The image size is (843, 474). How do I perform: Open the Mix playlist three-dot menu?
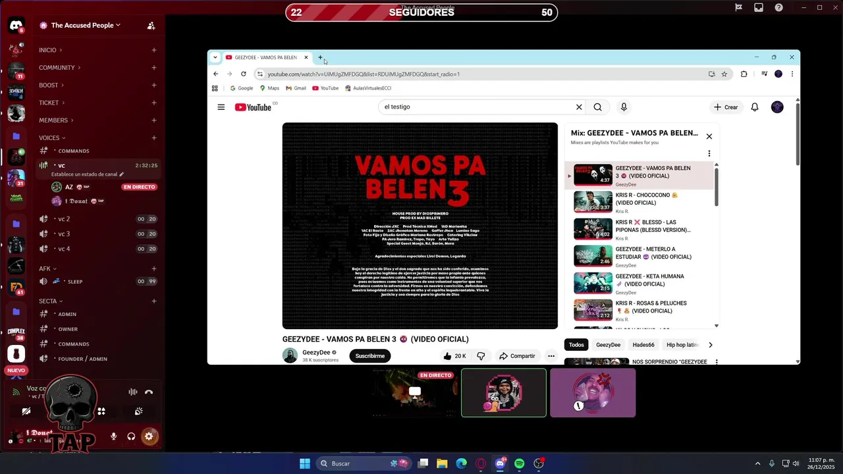tap(709, 153)
